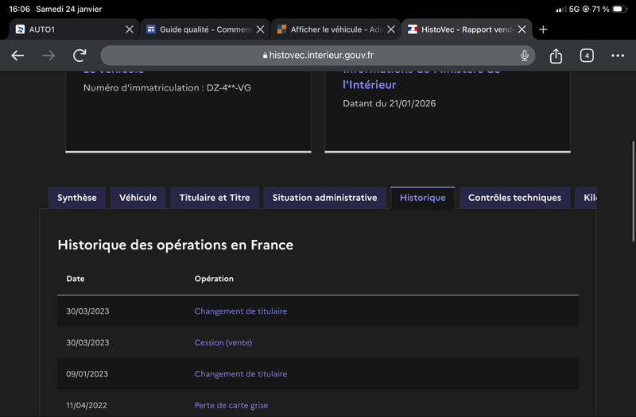Open the tab switcher showing 4 tabs
636x417 pixels.
(587, 56)
